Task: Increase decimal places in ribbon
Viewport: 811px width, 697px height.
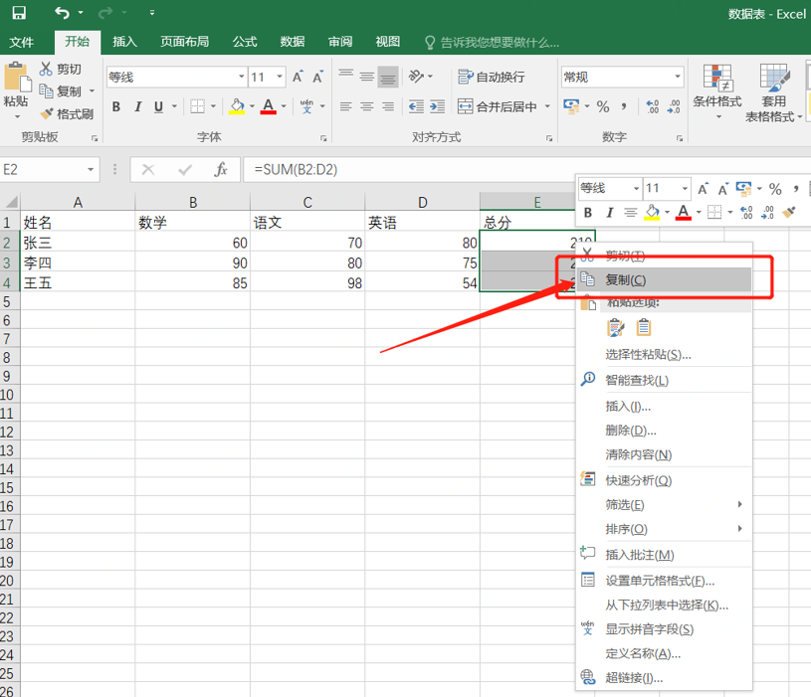Action: [653, 107]
